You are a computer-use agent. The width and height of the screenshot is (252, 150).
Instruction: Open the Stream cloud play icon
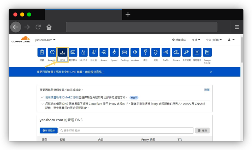pos(176,52)
